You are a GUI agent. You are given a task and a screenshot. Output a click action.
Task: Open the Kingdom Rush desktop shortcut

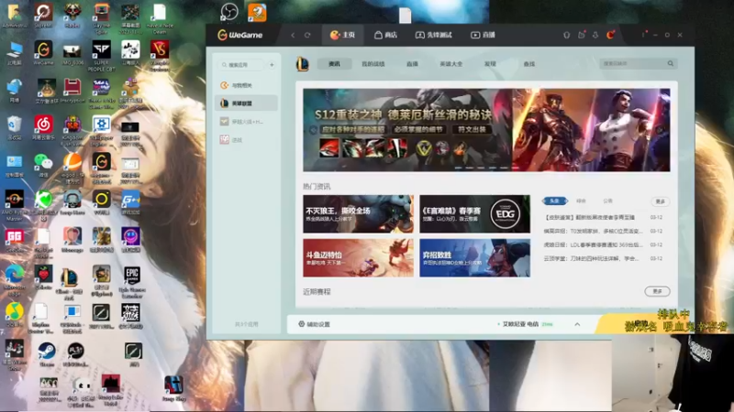click(72, 131)
